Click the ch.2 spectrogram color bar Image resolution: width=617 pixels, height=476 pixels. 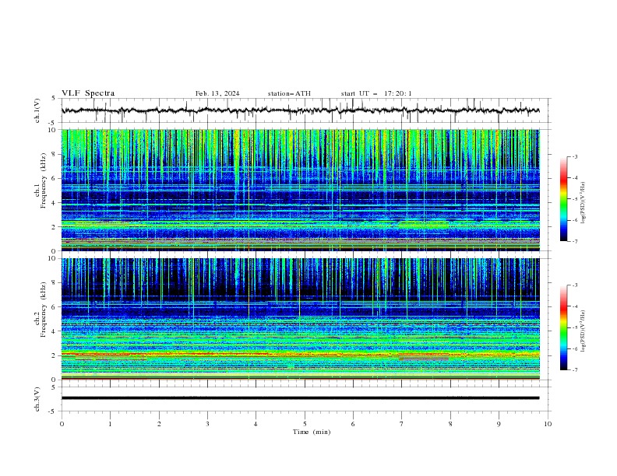(x=563, y=327)
